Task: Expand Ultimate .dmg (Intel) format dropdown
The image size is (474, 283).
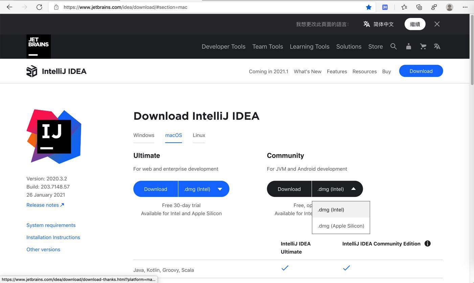Action: [204, 189]
